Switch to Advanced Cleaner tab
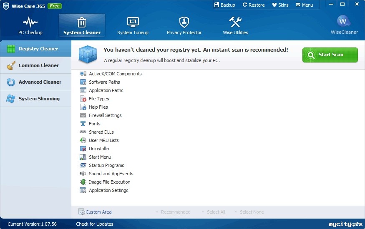 coord(35,82)
